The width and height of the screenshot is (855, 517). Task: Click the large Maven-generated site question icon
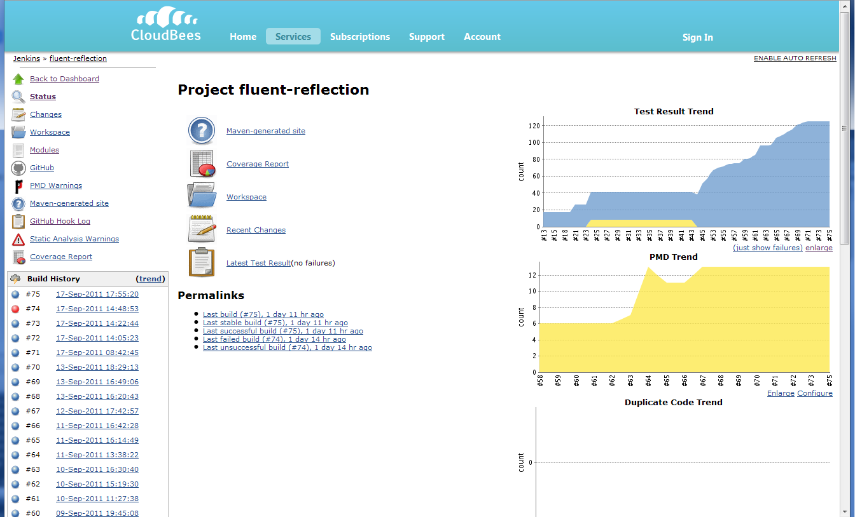pos(202,131)
